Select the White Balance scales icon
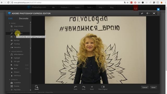 (x=11, y=55)
